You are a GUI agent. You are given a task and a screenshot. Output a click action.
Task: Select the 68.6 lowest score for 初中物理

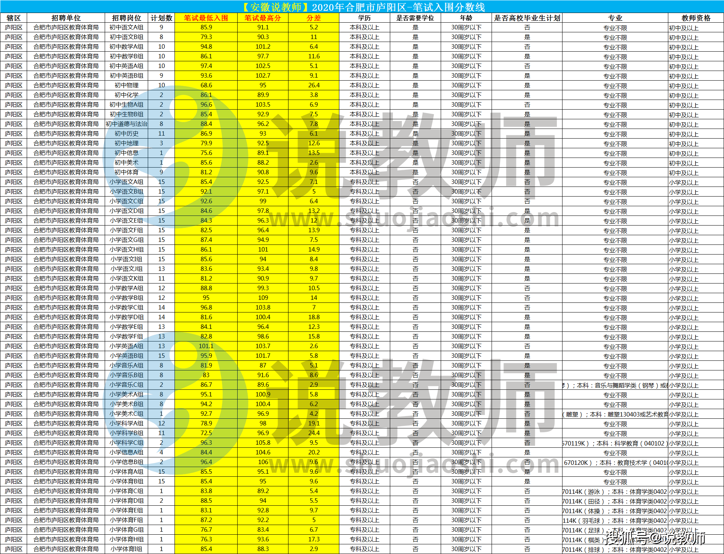coord(206,85)
